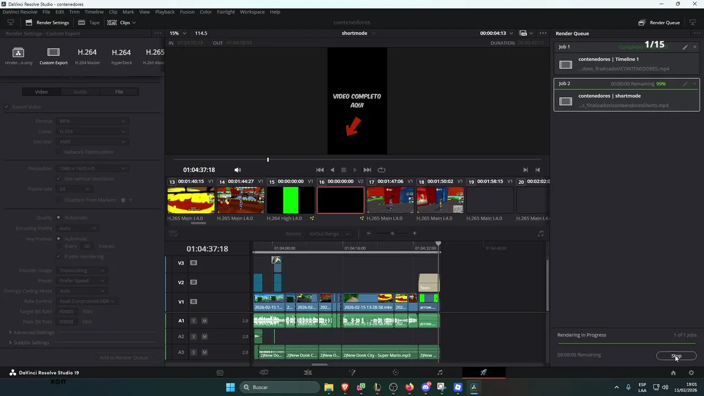Select Job 1 contenedores Timeline 1
704x396 pixels.
click(x=626, y=58)
